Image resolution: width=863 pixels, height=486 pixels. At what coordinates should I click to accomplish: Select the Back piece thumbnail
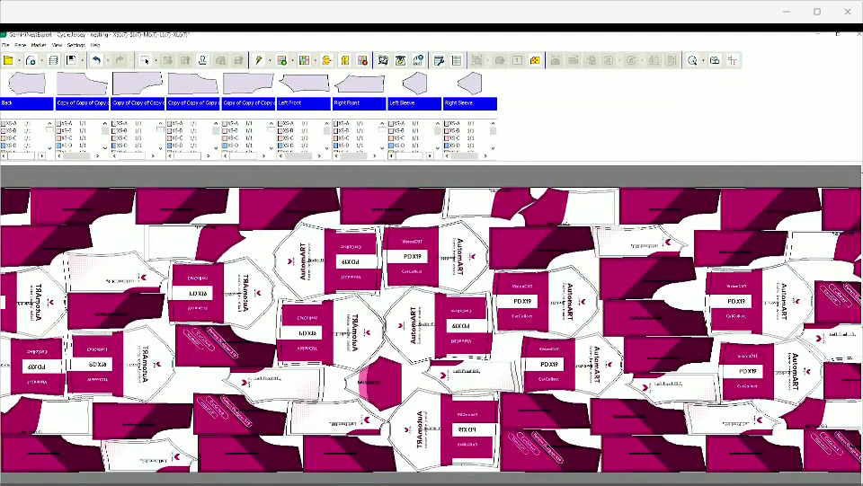[x=26, y=84]
